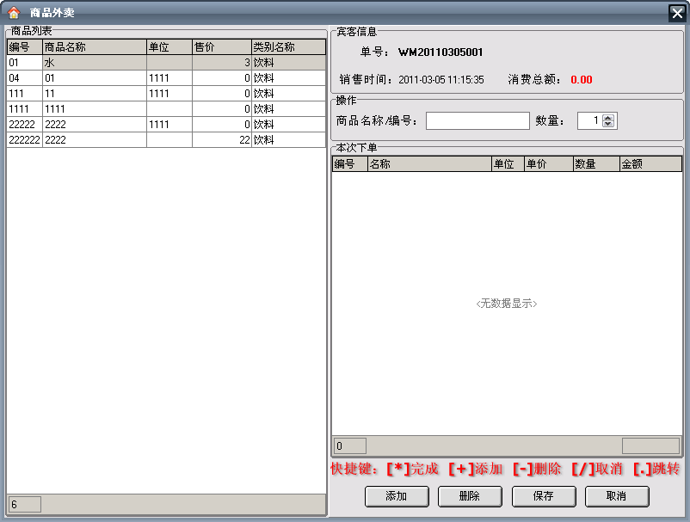Click the 添加 button
Viewport: 690px width, 522px height.
pyautogui.click(x=397, y=496)
